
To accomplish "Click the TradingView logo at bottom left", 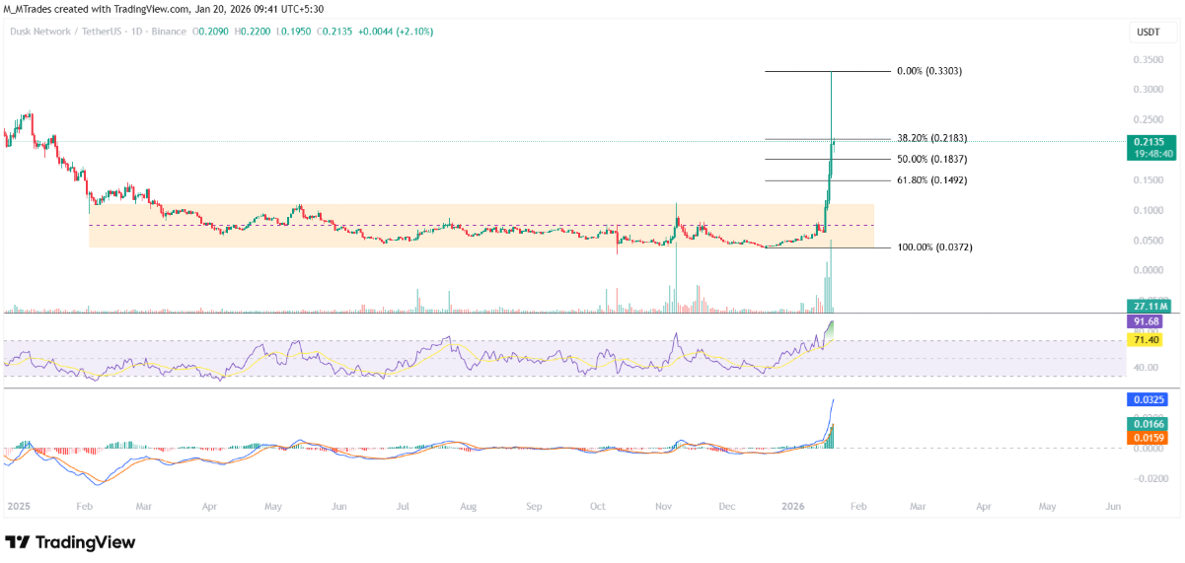I will pyautogui.click(x=71, y=542).
